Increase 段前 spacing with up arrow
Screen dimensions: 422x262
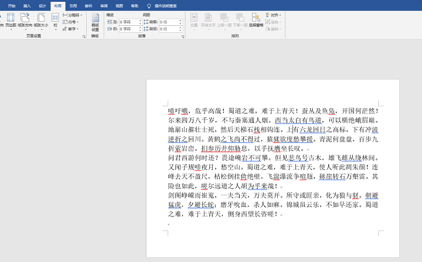point(181,20)
